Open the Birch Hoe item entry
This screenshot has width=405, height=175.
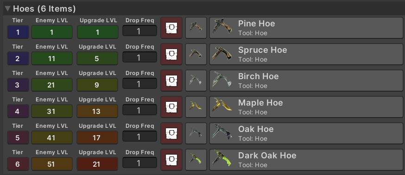(x=306, y=81)
